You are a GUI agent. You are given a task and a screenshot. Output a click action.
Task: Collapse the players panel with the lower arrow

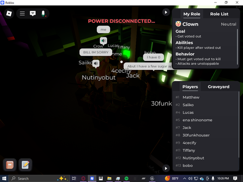(166, 168)
